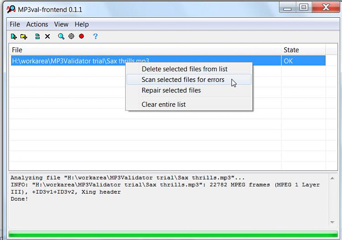Click the blue question mark Help icon

[x=95, y=36]
